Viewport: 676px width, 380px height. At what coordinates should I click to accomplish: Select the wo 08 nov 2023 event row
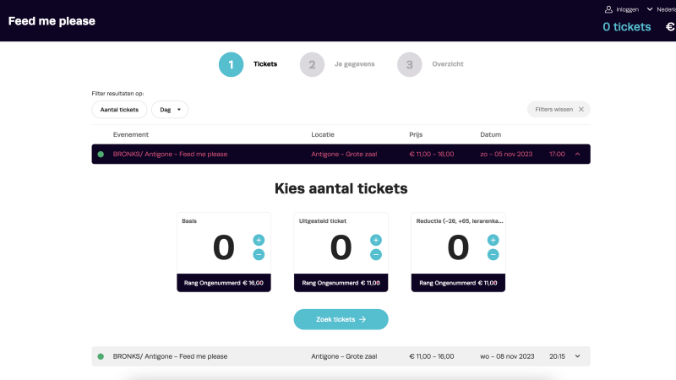point(338,356)
